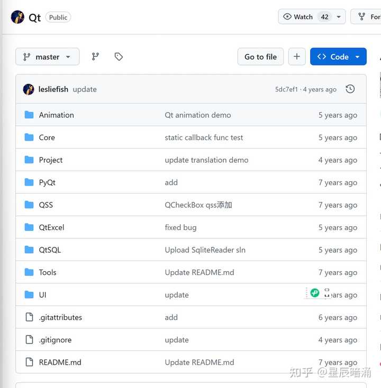The image size is (381, 388).
Task: Click the plus add file button
Action: coord(297,57)
